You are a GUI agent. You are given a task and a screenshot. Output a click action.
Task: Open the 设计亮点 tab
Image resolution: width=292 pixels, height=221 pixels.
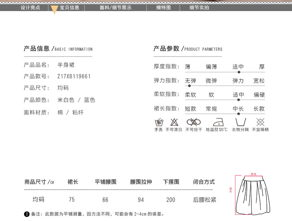click(x=30, y=7)
